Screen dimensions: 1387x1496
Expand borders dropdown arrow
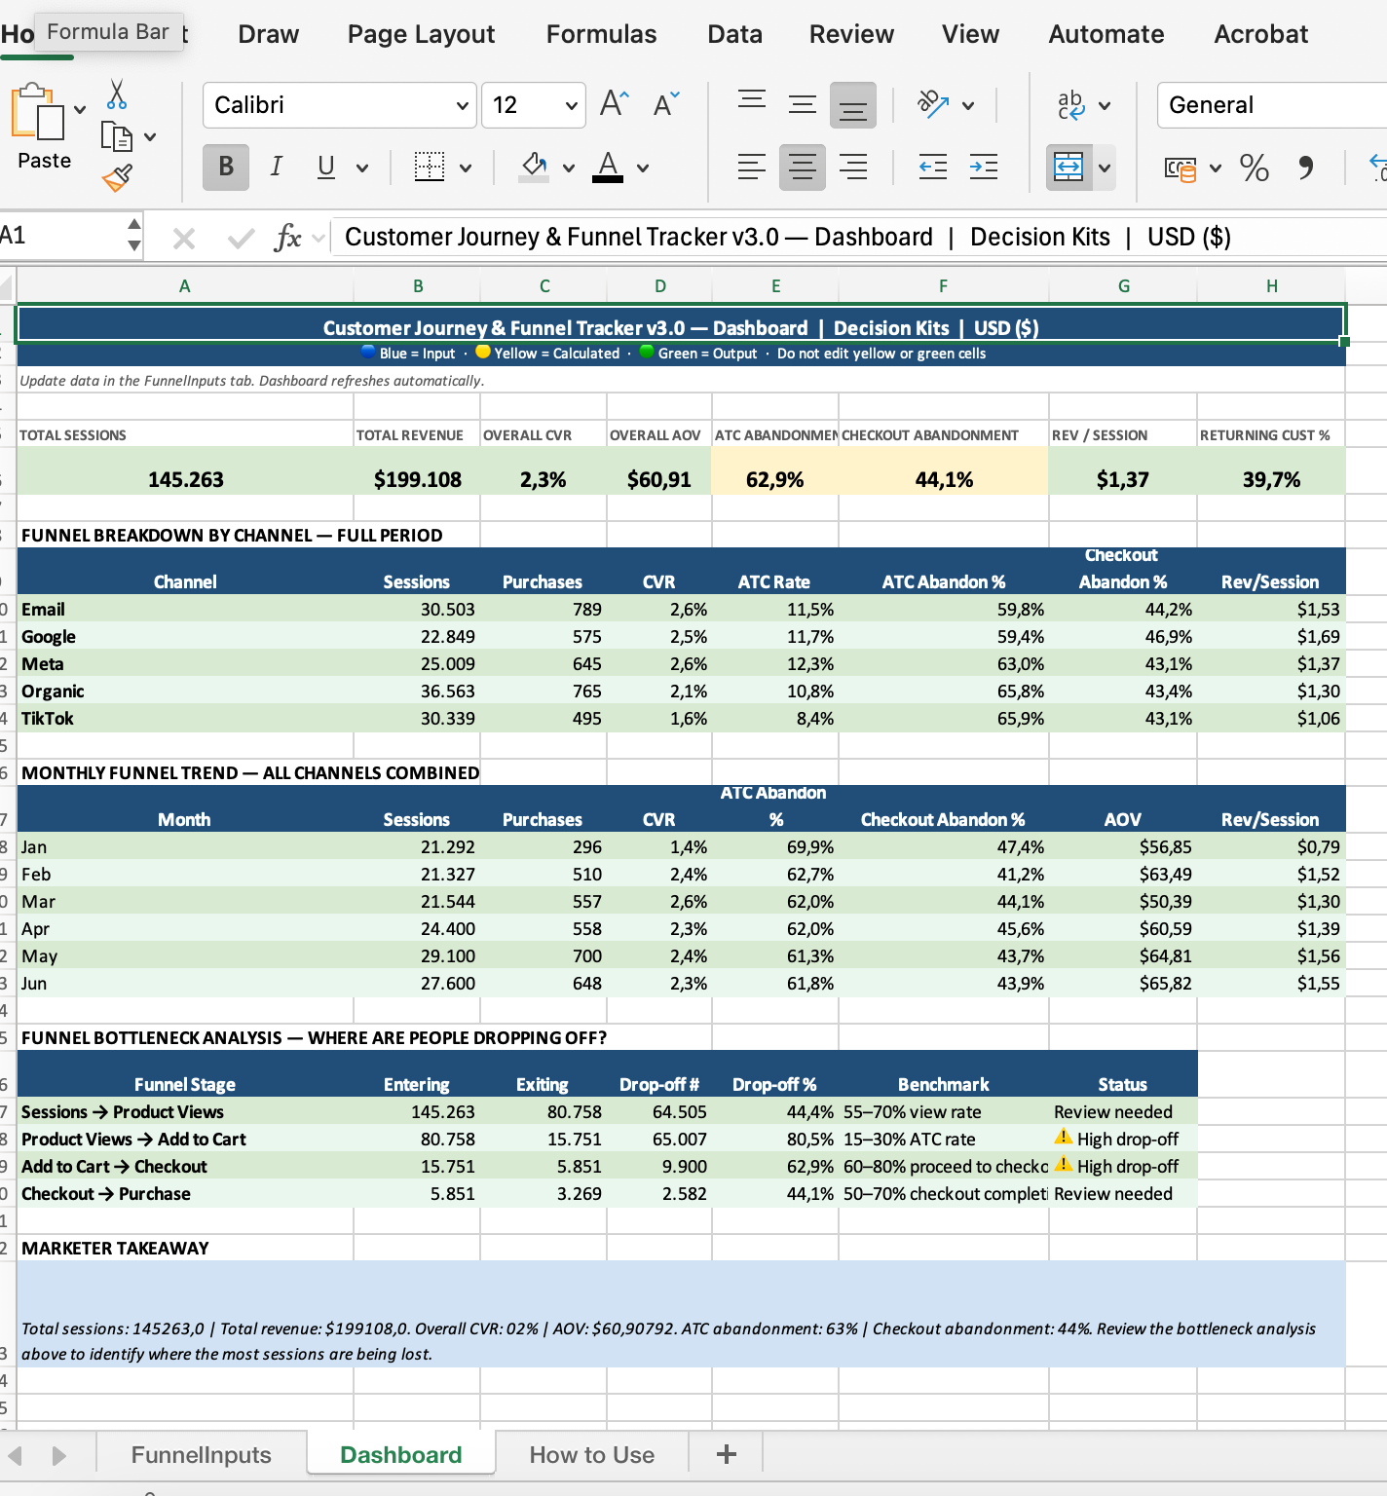466,168
